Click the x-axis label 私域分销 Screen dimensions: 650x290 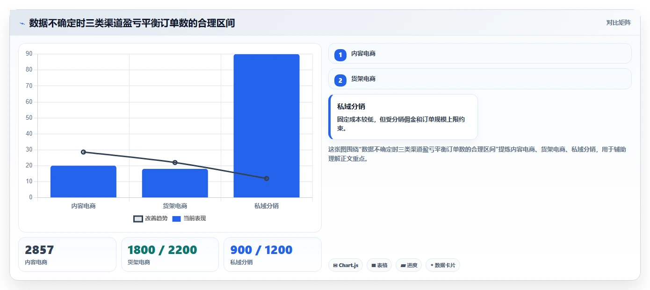click(267, 206)
